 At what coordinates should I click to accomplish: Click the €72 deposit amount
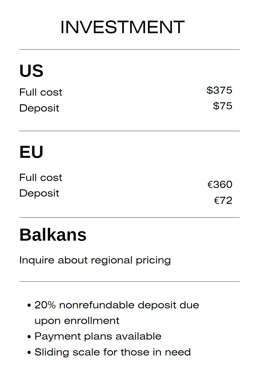[x=223, y=200]
